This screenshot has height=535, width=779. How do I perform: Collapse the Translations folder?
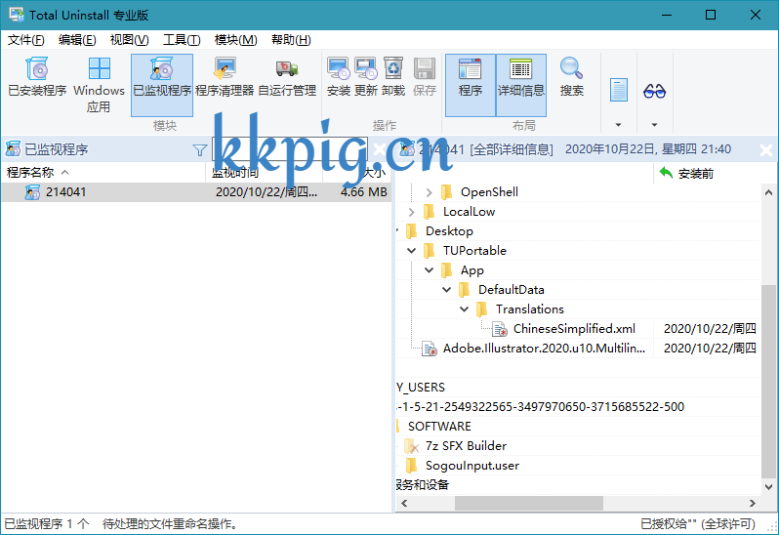click(464, 309)
